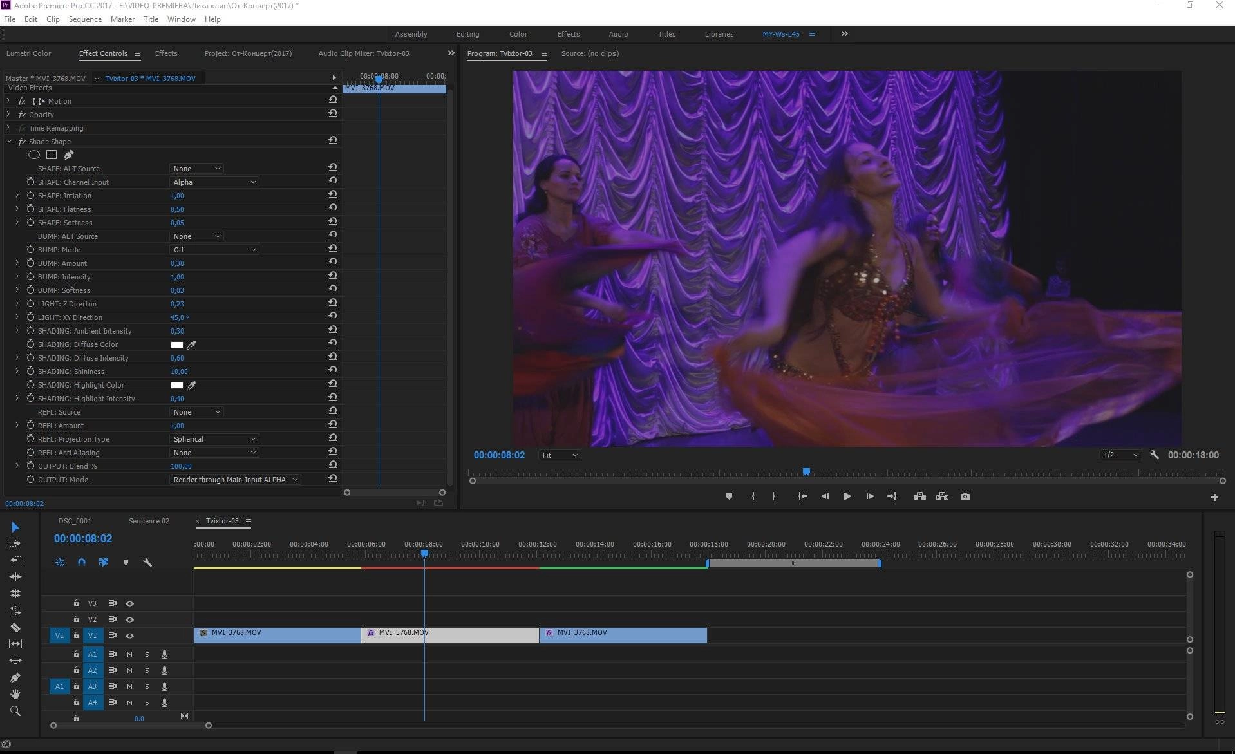Toggle linked selection in timeline

(x=104, y=562)
